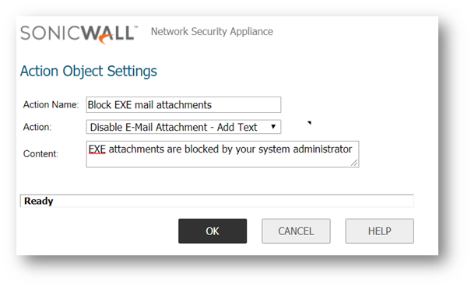471x288 pixels.
Task: Click the underlined EXE word in Content
Action: click(x=97, y=149)
